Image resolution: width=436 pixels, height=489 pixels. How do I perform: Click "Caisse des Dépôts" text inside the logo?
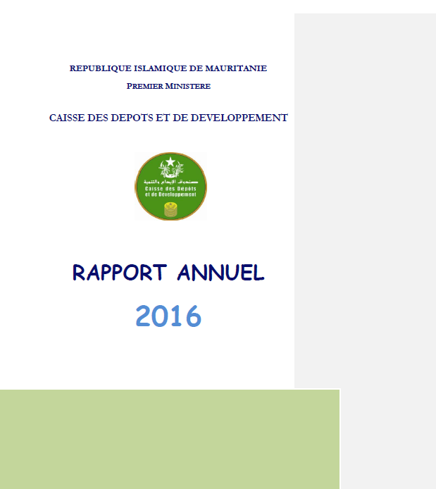170,188
